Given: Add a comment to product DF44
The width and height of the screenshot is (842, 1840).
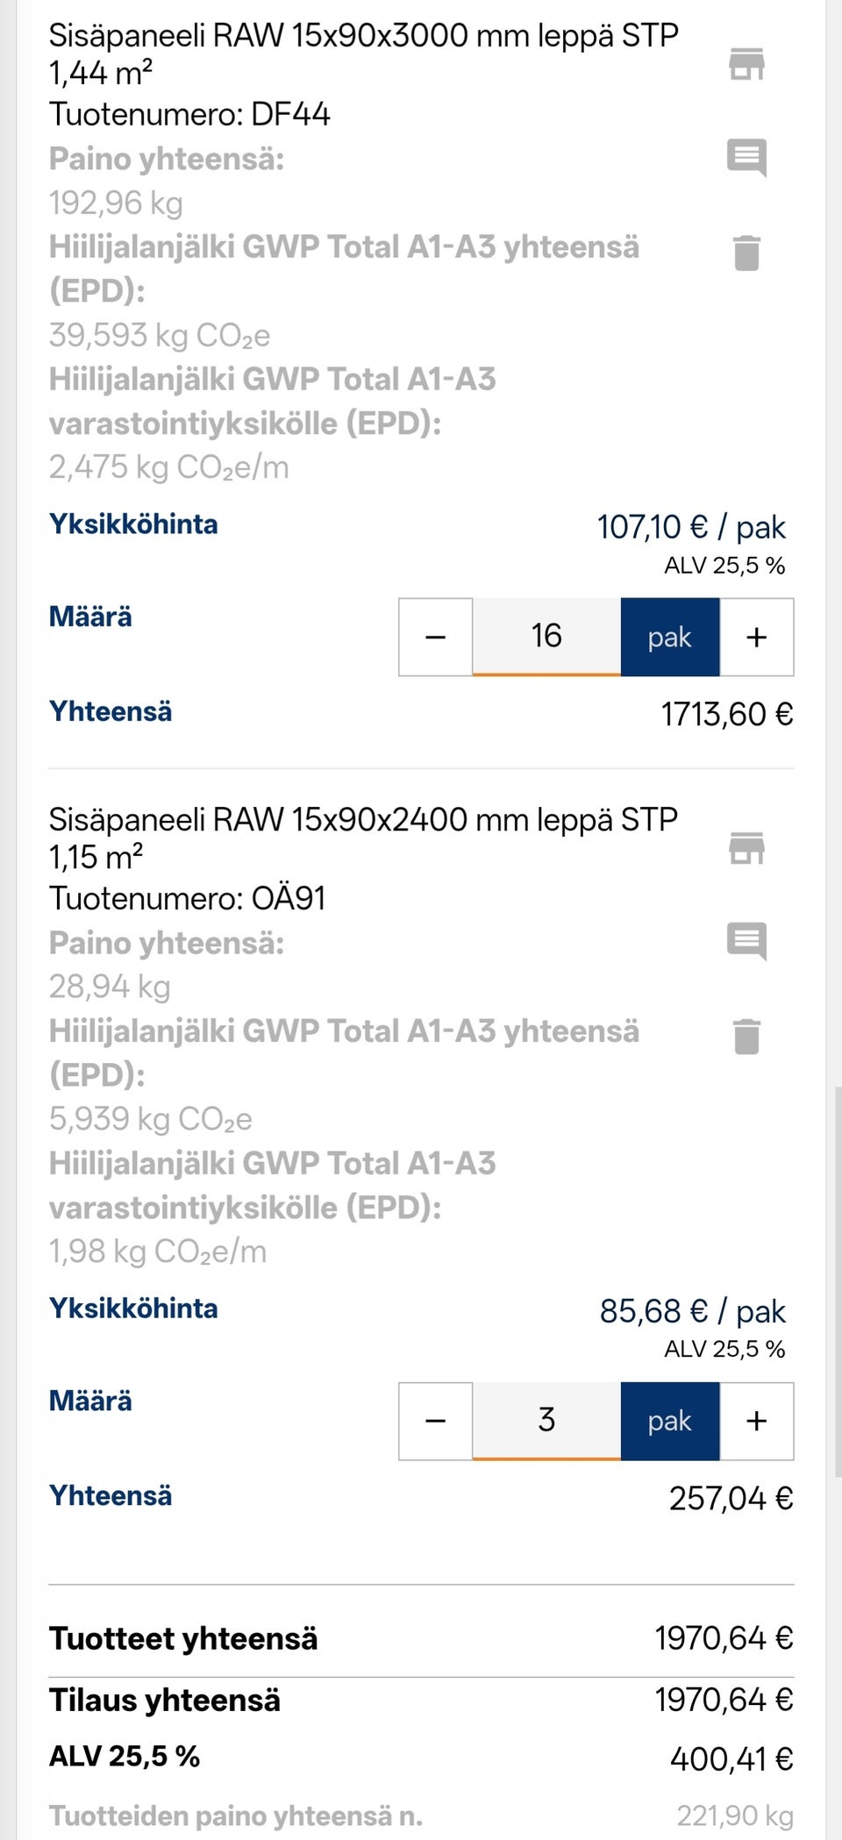Looking at the screenshot, I should point(746,158).
